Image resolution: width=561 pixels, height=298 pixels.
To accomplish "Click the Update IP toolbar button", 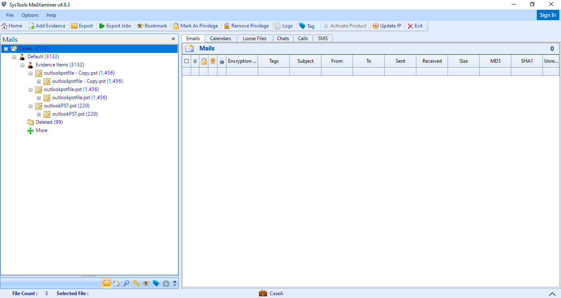I will [387, 26].
